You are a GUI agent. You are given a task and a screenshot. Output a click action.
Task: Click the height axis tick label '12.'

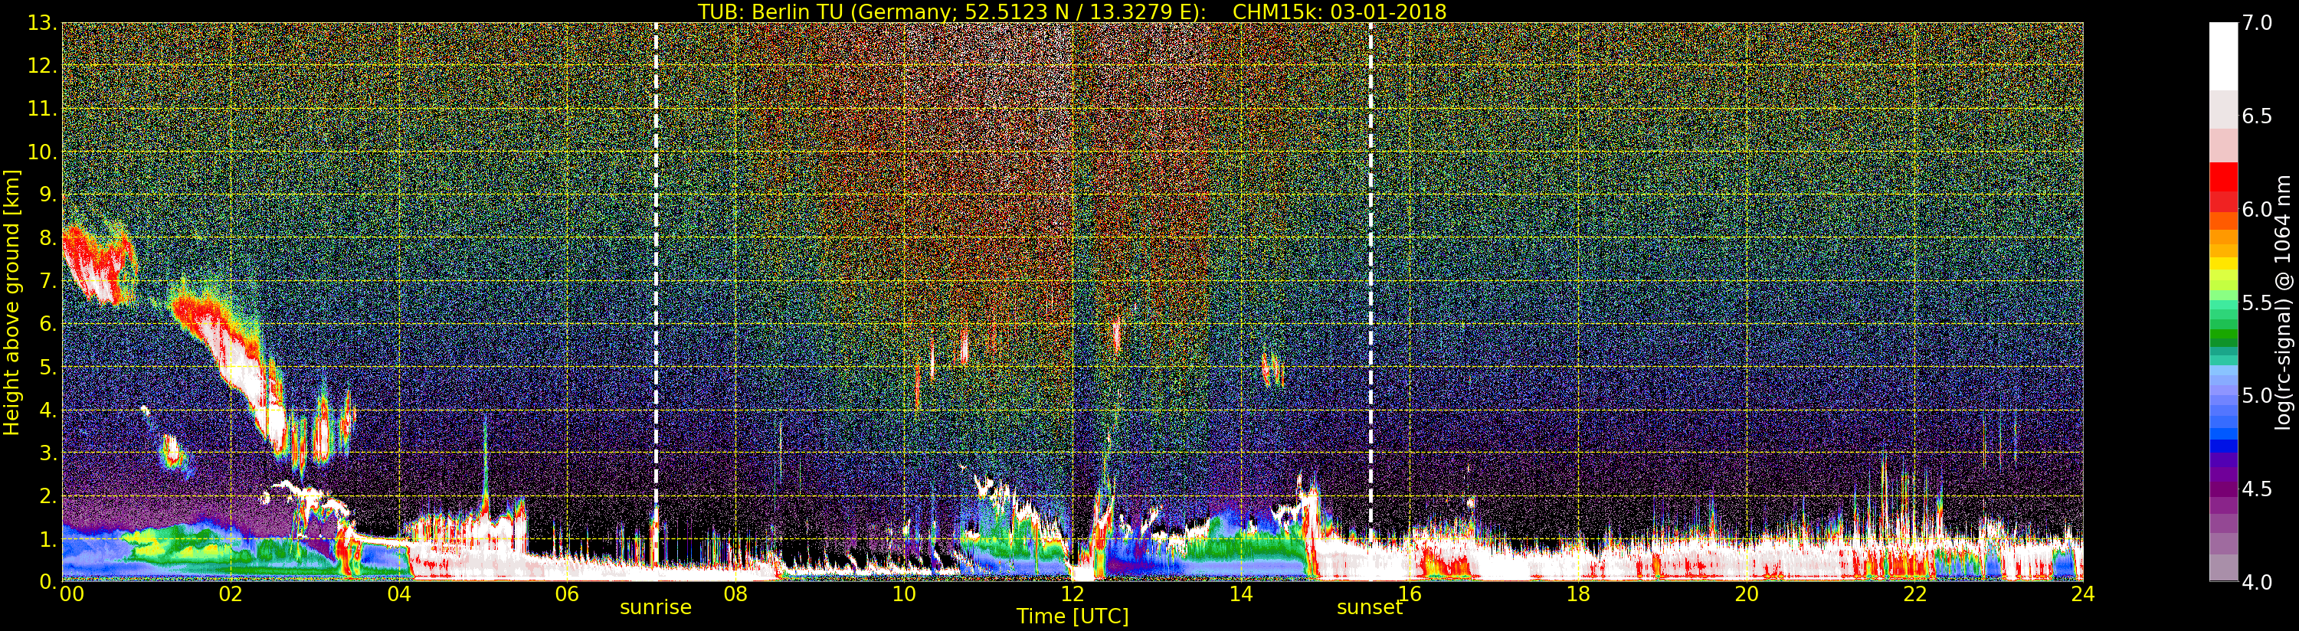coord(42,66)
